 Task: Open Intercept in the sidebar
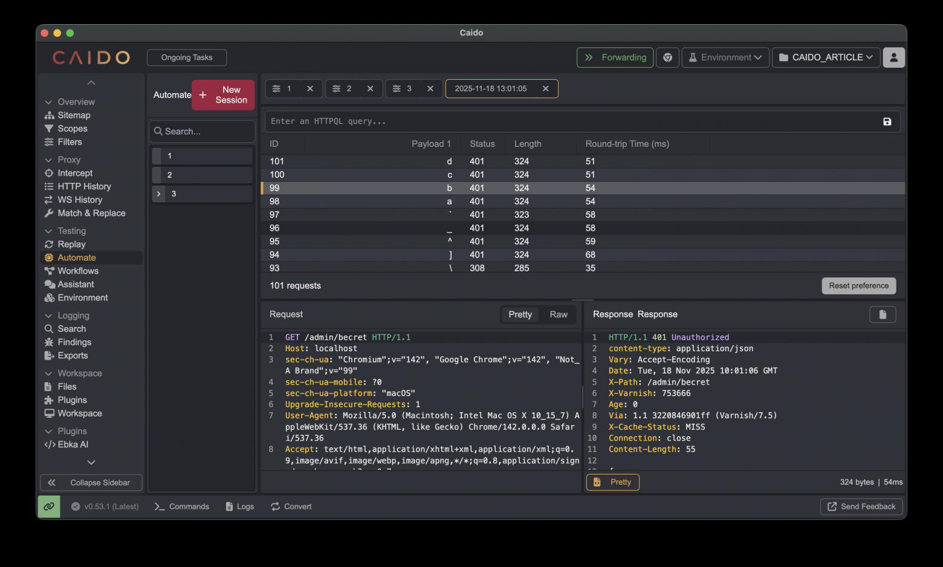[x=75, y=173]
